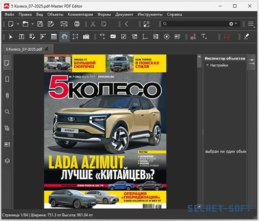The height and width of the screenshot is (221, 259).
Task: Go back with the left arrow icon
Action: (x=127, y=24)
